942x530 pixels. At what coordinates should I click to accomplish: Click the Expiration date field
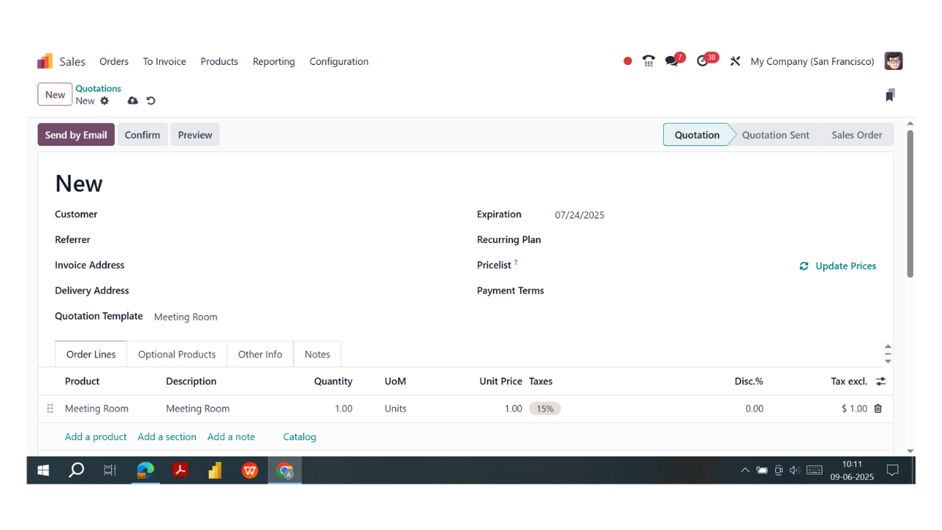point(579,215)
